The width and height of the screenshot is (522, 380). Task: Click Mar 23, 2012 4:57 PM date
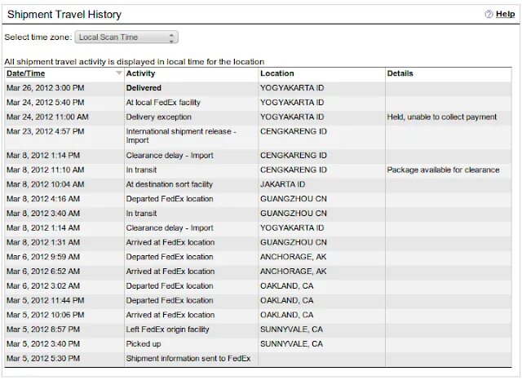[x=46, y=131]
